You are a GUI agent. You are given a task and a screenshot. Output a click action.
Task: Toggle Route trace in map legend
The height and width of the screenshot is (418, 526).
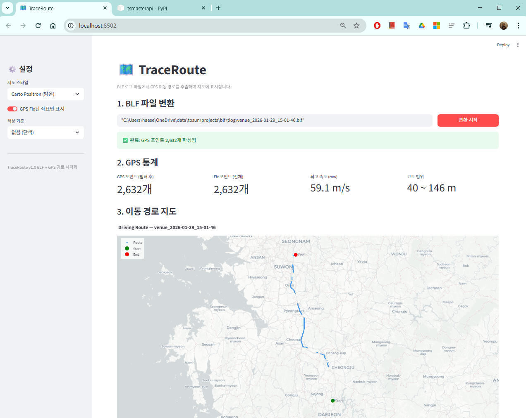[133, 243]
